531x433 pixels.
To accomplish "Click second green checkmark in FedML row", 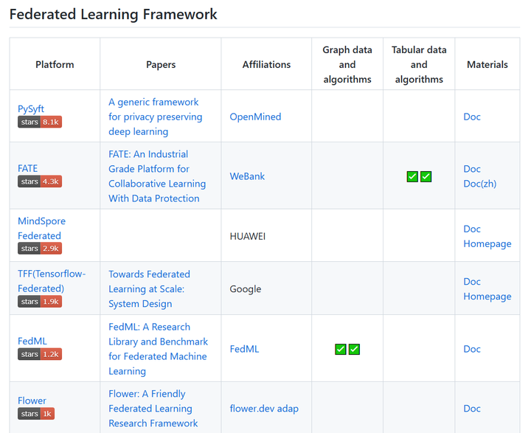I will pos(354,349).
